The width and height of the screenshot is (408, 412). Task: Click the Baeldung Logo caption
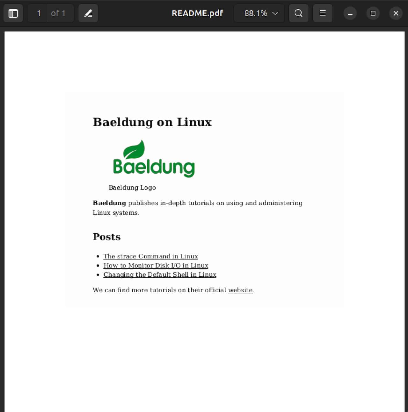(132, 188)
